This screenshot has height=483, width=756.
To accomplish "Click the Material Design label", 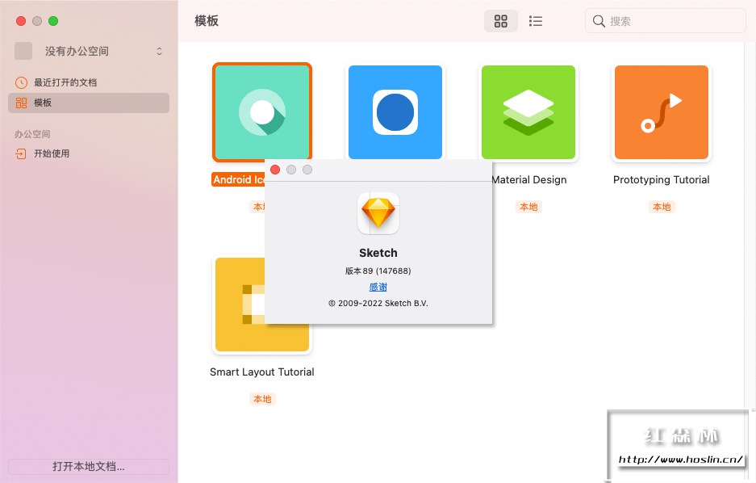I will 529,180.
